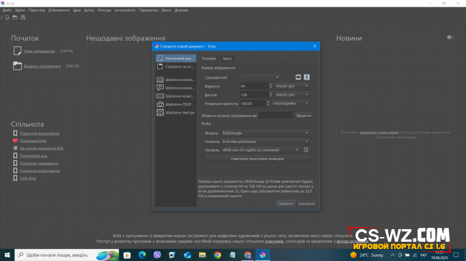The image size is (466, 261).
Task: Open the DSLR Templates camera icon
Action: pos(160,104)
